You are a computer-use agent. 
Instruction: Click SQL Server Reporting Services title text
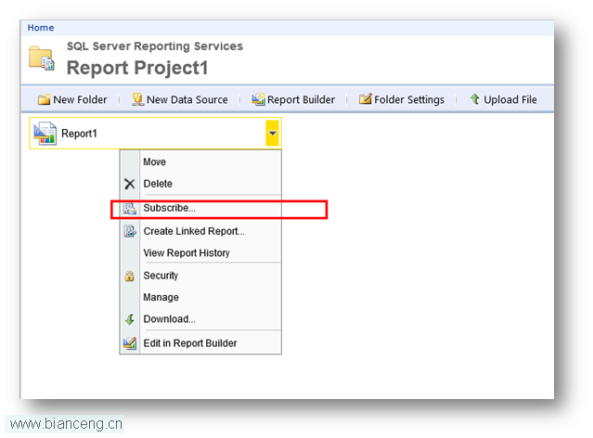(x=155, y=46)
